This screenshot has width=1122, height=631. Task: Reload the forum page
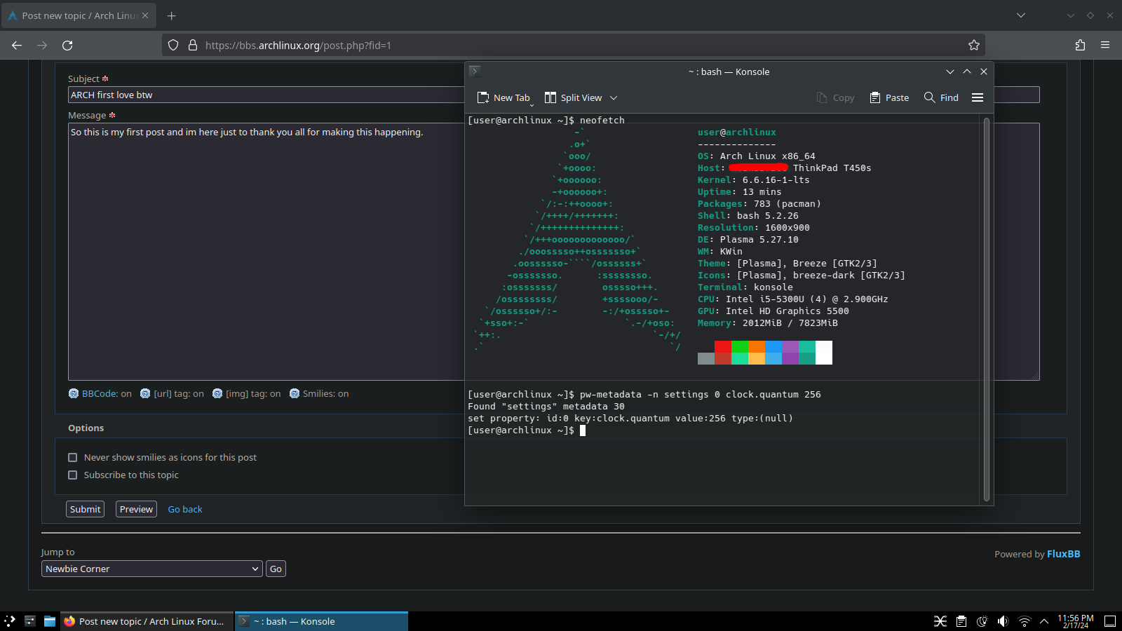67,46
